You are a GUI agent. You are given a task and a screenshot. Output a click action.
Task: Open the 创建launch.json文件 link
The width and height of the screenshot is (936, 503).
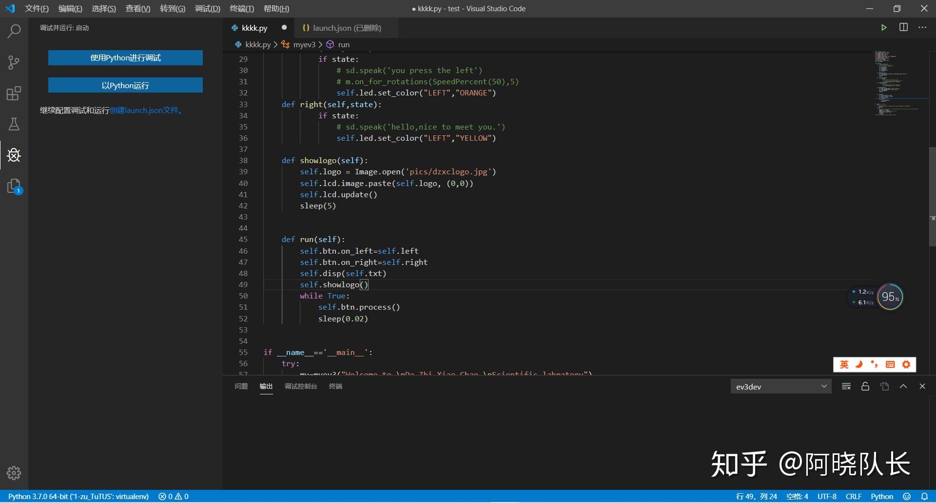pyautogui.click(x=144, y=110)
